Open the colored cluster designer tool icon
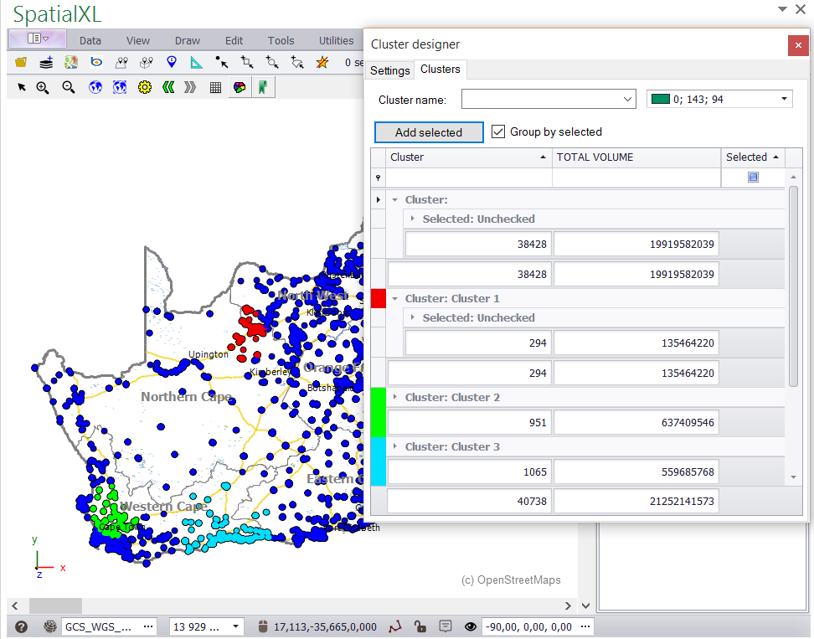Viewport: 814px width, 639px height. pos(240,87)
